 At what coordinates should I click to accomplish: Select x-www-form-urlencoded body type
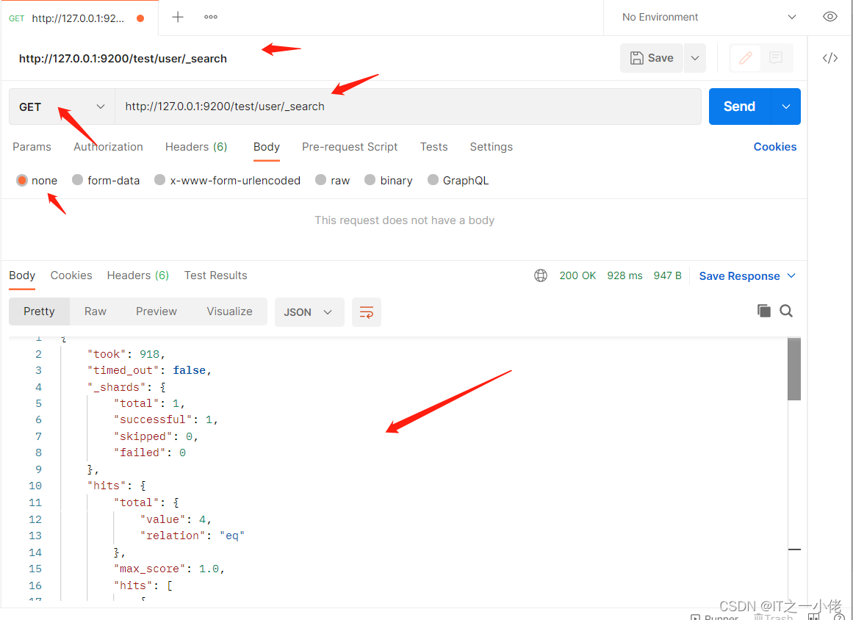pos(228,180)
